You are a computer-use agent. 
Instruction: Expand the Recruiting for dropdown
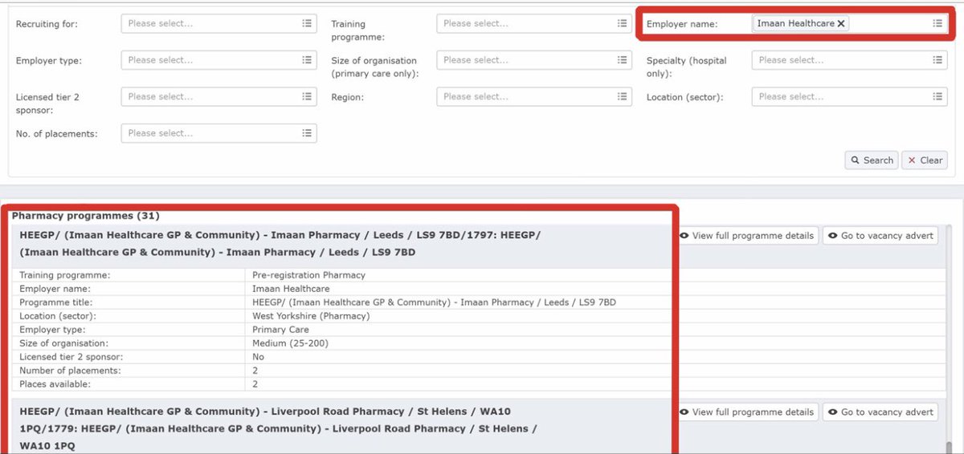(x=219, y=23)
